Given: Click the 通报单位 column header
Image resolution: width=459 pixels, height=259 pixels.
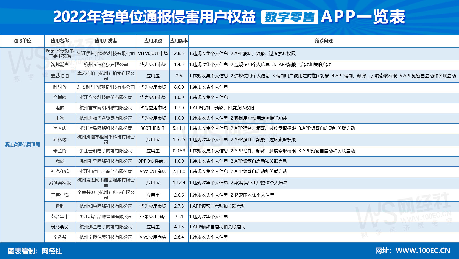Looking at the screenshot, I should pos(22,41).
